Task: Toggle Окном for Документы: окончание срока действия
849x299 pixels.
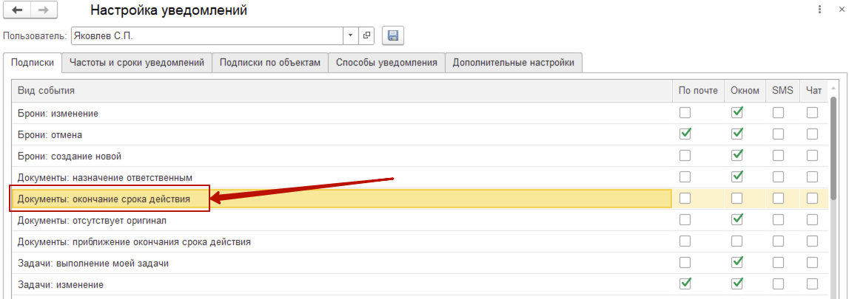Action: pos(736,199)
